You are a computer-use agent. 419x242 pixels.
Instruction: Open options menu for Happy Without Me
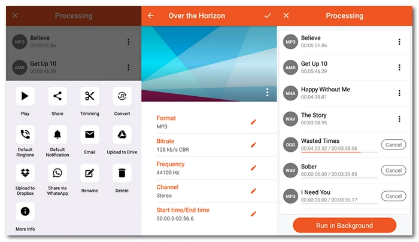point(399,93)
